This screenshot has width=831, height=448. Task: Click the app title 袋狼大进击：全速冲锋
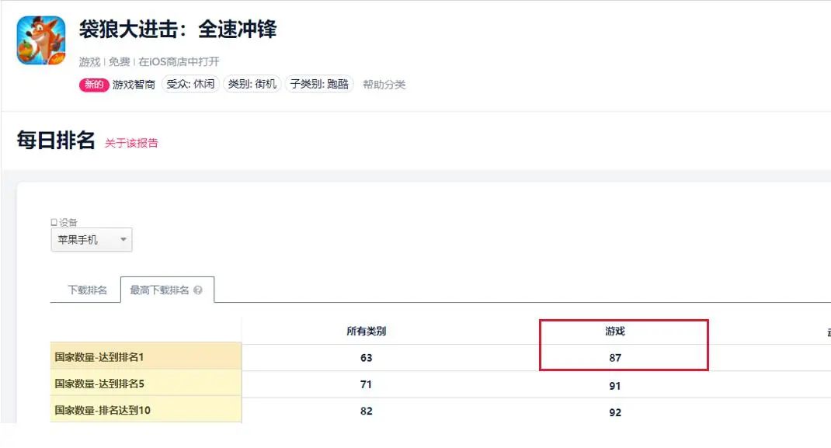[x=176, y=30]
